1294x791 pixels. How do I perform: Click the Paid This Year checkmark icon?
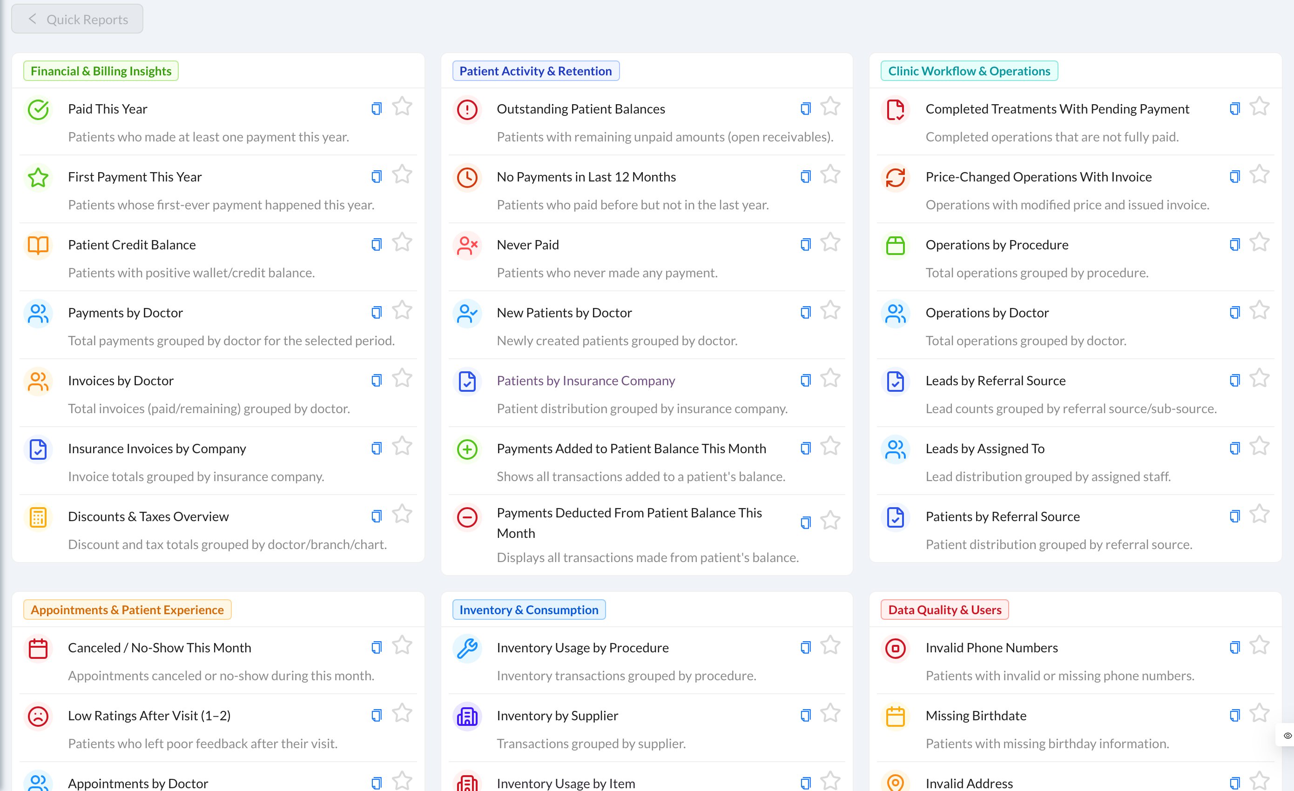(x=38, y=110)
